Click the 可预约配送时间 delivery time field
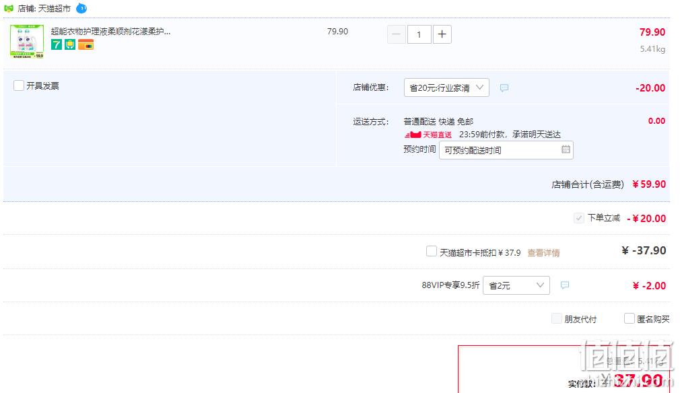Image resolution: width=680 pixels, height=393 pixels. (506, 150)
